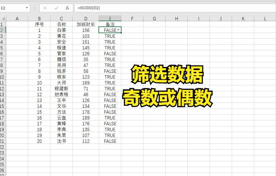Screen dimensions: 276x176
Task: Click the name cell 大师
Action: click(62, 83)
